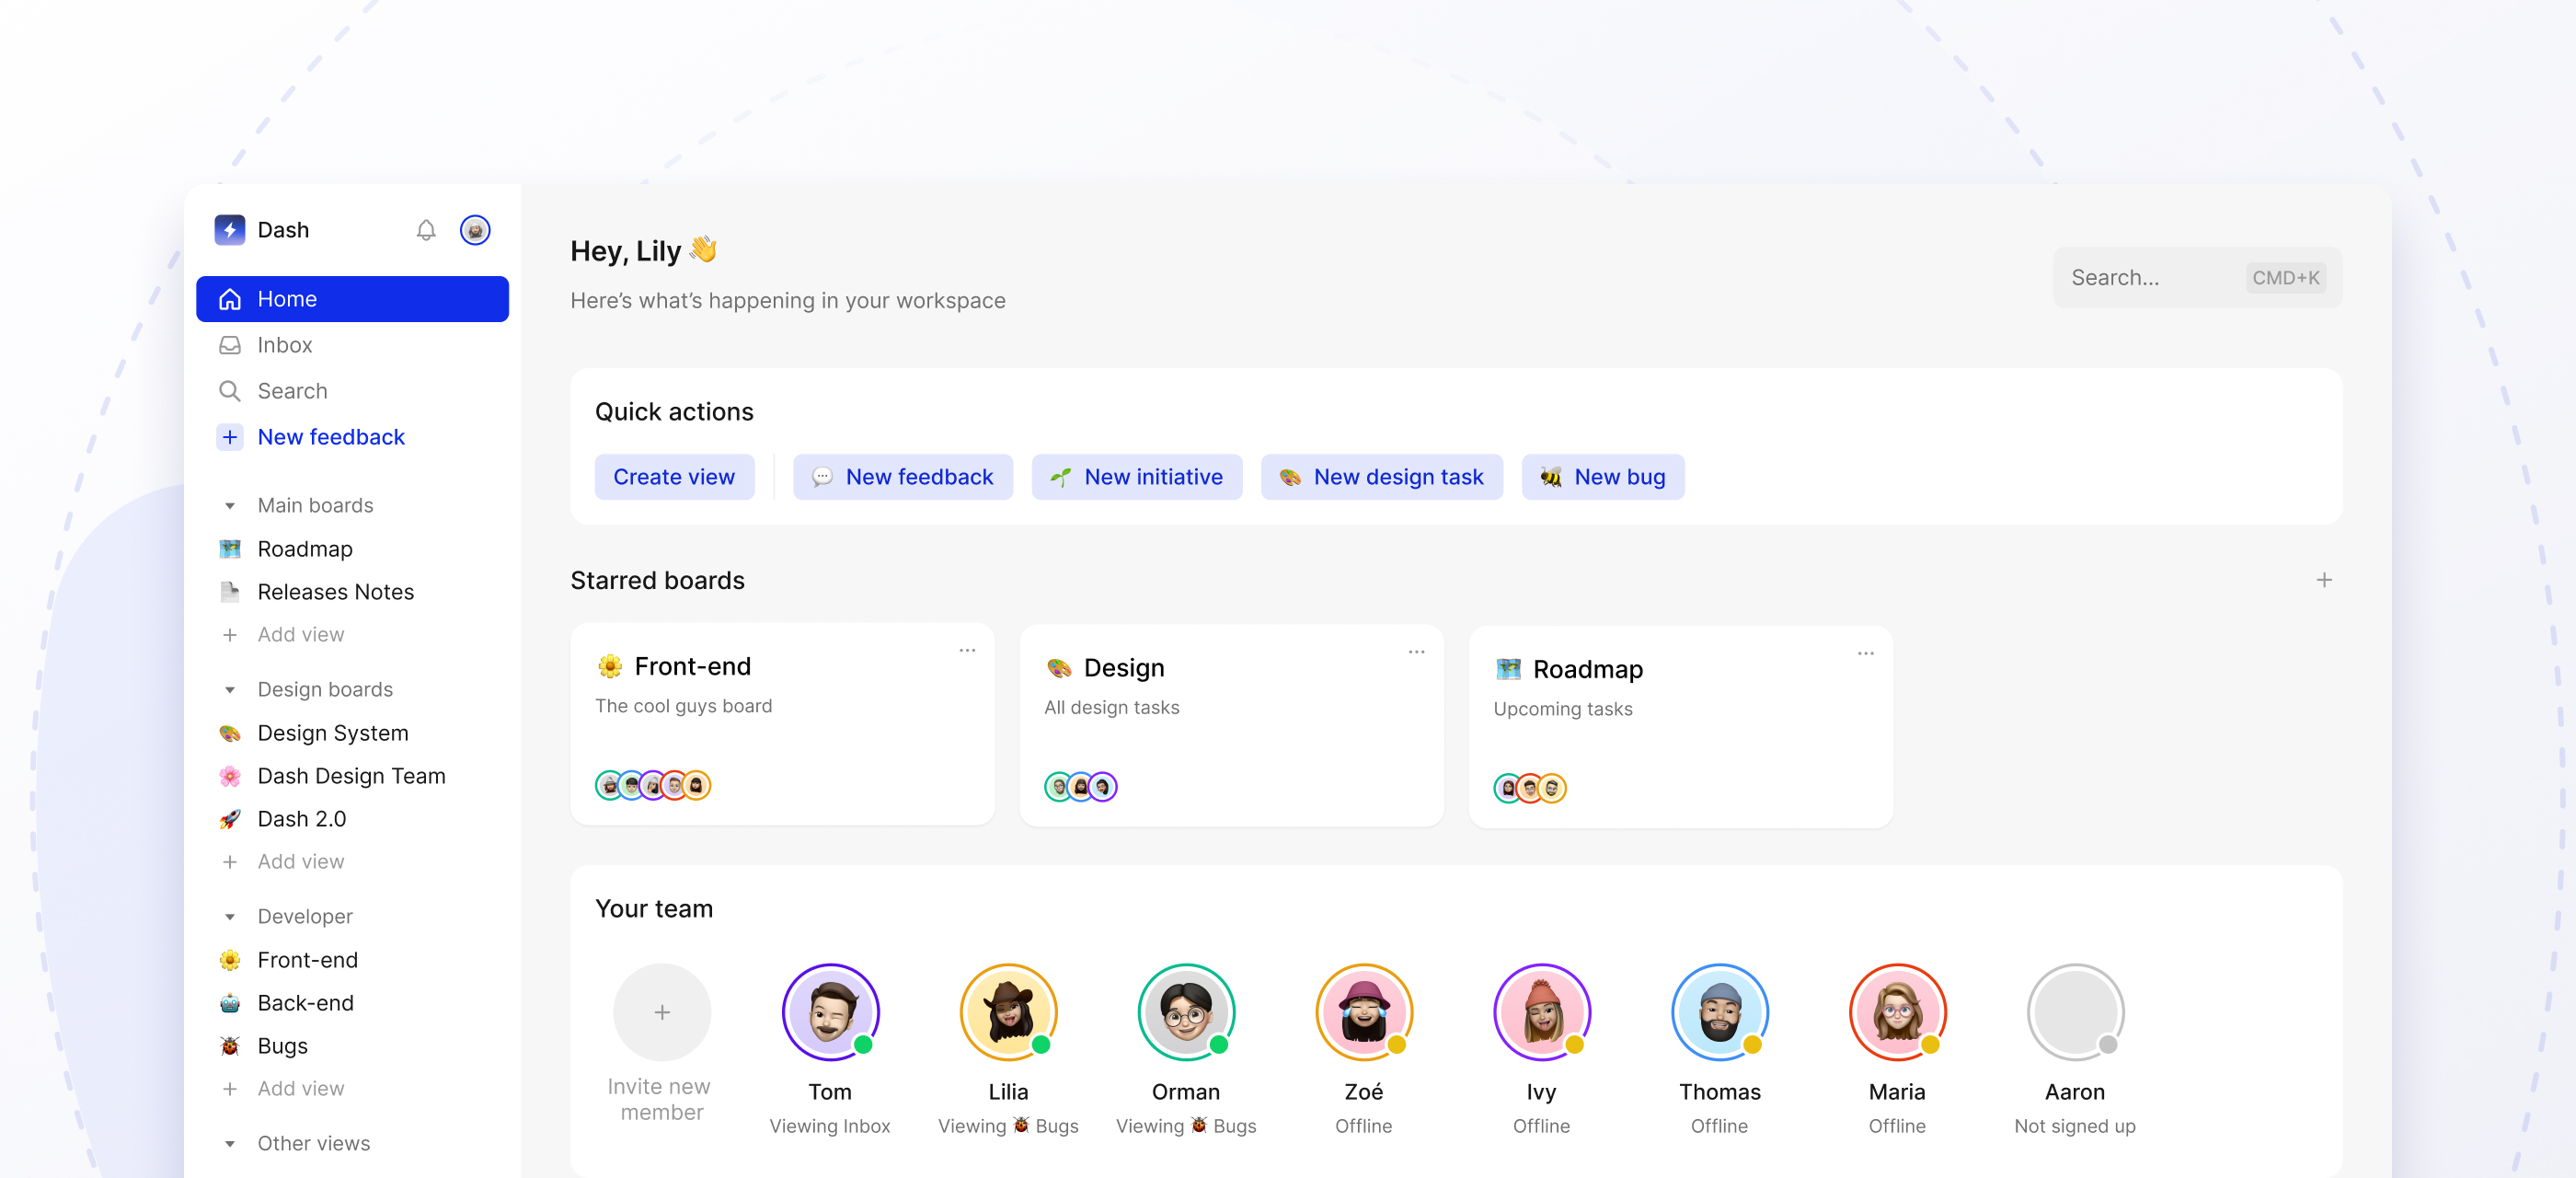Click 'Not signed up' status under Aaron

click(x=2075, y=1126)
